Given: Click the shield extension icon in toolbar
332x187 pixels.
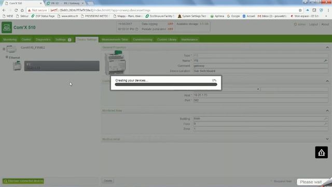Looking at the screenshot, I should tap(321, 10).
